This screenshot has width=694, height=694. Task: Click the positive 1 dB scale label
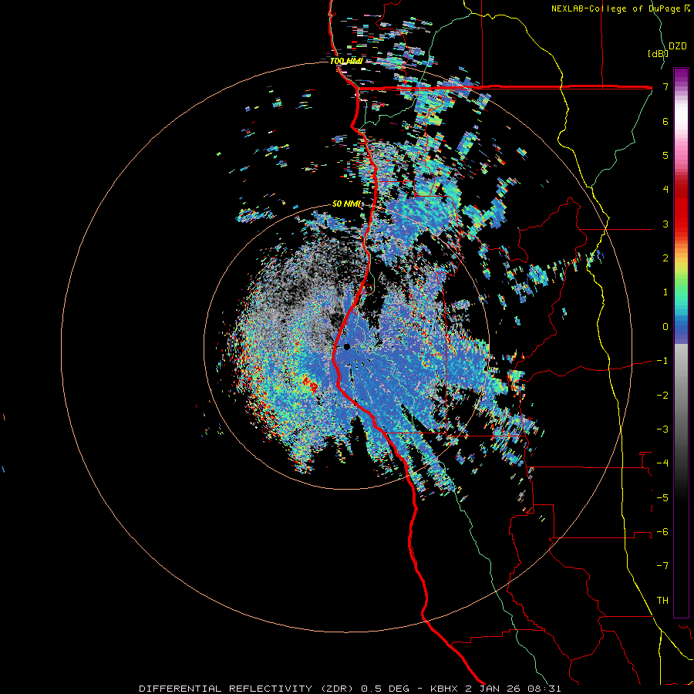click(665, 292)
